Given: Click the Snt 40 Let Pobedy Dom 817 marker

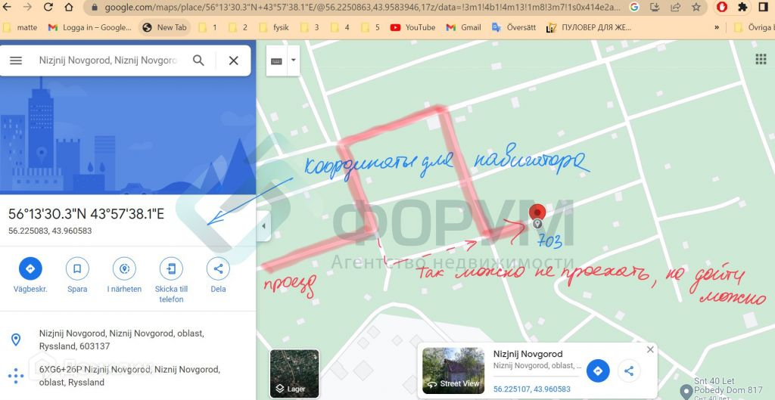Looking at the screenshot, I should [686, 392].
